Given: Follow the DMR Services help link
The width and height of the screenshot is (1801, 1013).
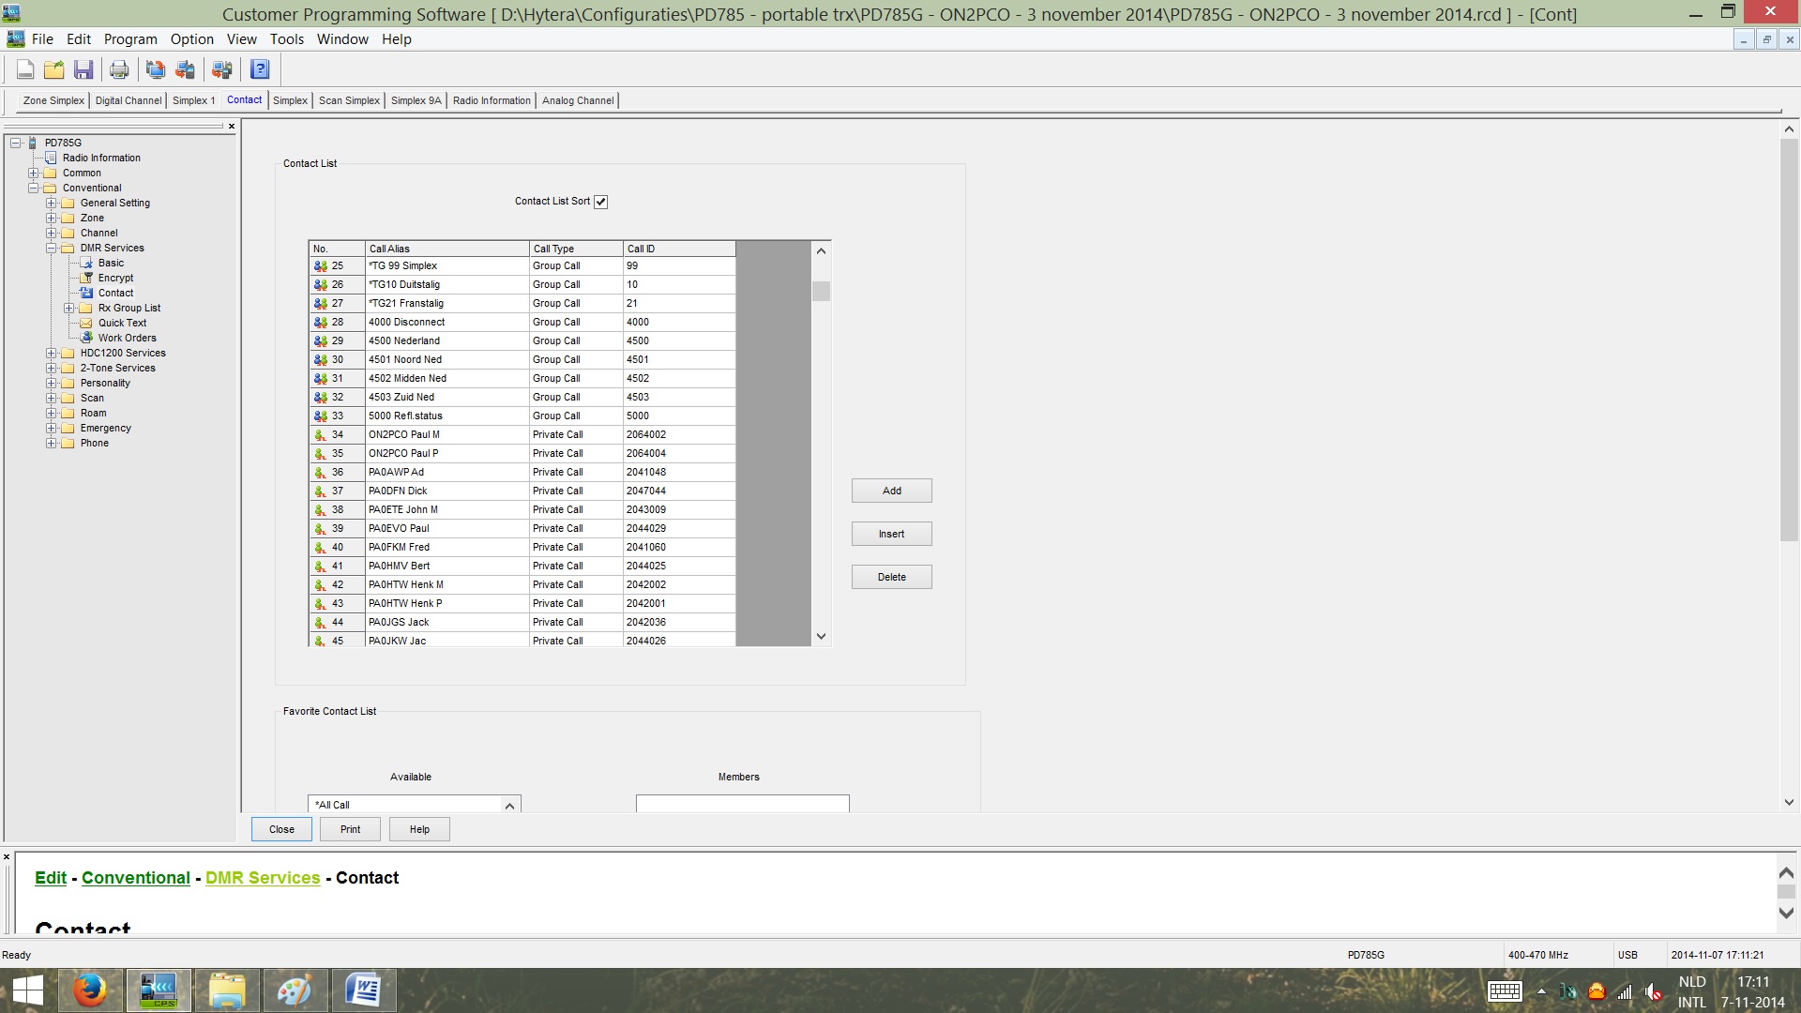Looking at the screenshot, I should (x=263, y=878).
